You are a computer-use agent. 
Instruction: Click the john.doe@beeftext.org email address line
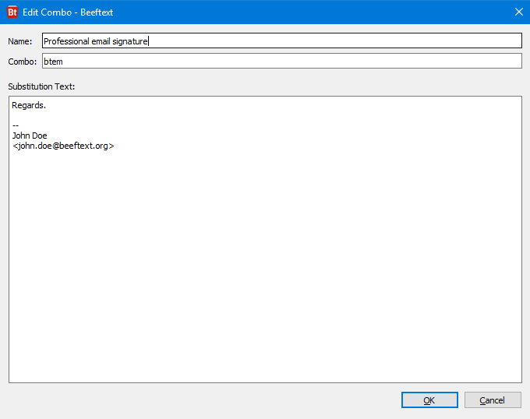(x=63, y=146)
